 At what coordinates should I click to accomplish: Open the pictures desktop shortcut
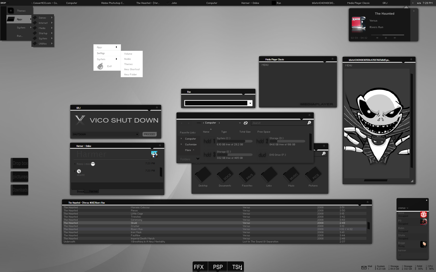[x=19, y=177]
